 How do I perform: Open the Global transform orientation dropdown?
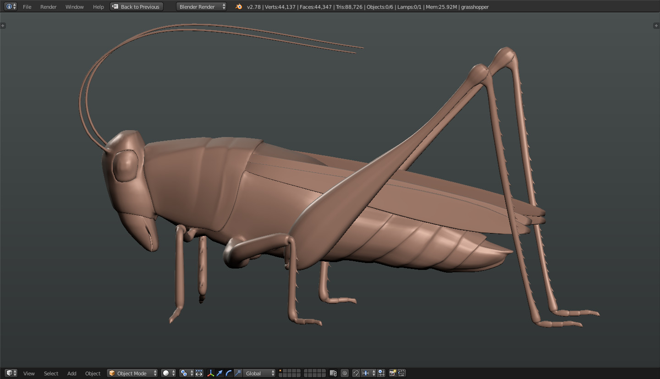259,373
